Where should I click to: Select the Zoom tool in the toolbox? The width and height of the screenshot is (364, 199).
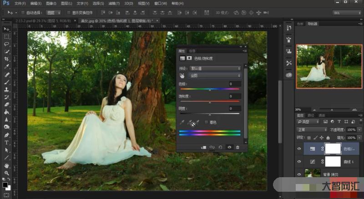pyautogui.click(x=7, y=173)
